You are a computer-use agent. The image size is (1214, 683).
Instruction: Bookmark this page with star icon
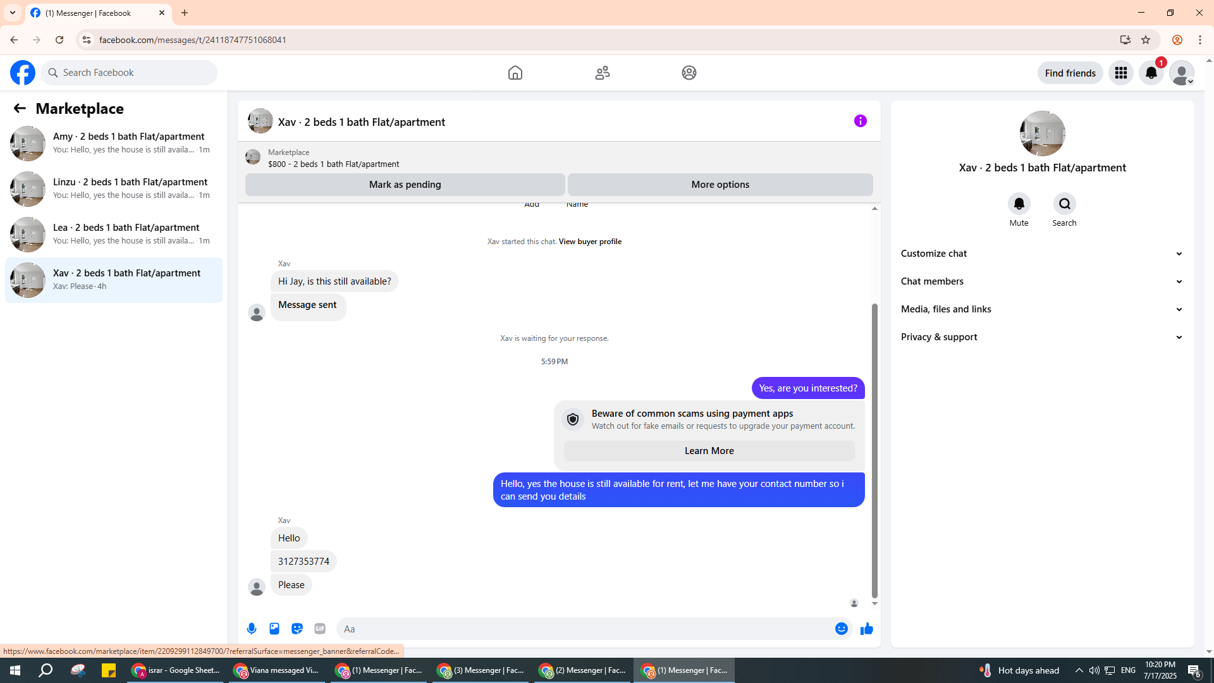(x=1146, y=40)
